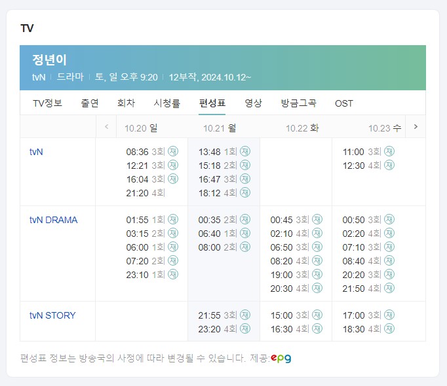This screenshot has height=386, width=447.
Task: Click the 정년이 program title
Action: (x=49, y=60)
